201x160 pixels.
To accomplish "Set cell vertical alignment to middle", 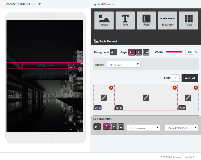I will pos(114,127).
